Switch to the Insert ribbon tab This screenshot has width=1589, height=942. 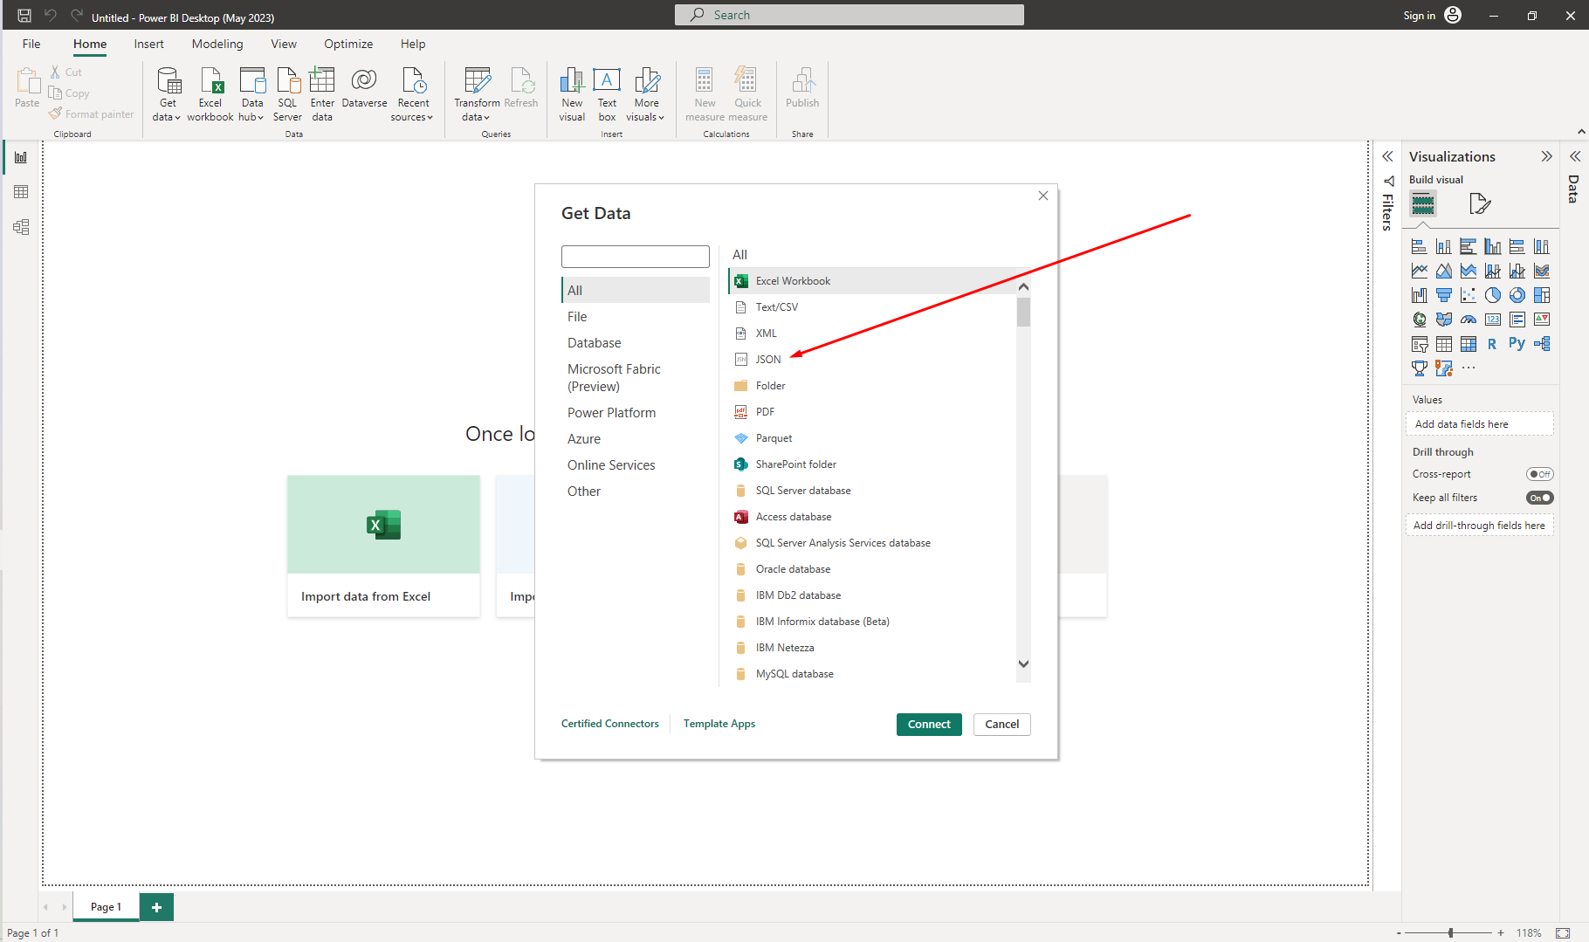pos(148,44)
